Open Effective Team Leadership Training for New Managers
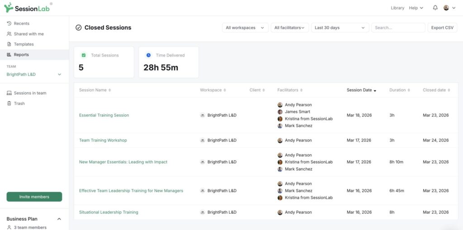The height and width of the screenshot is (230, 463). point(131,191)
